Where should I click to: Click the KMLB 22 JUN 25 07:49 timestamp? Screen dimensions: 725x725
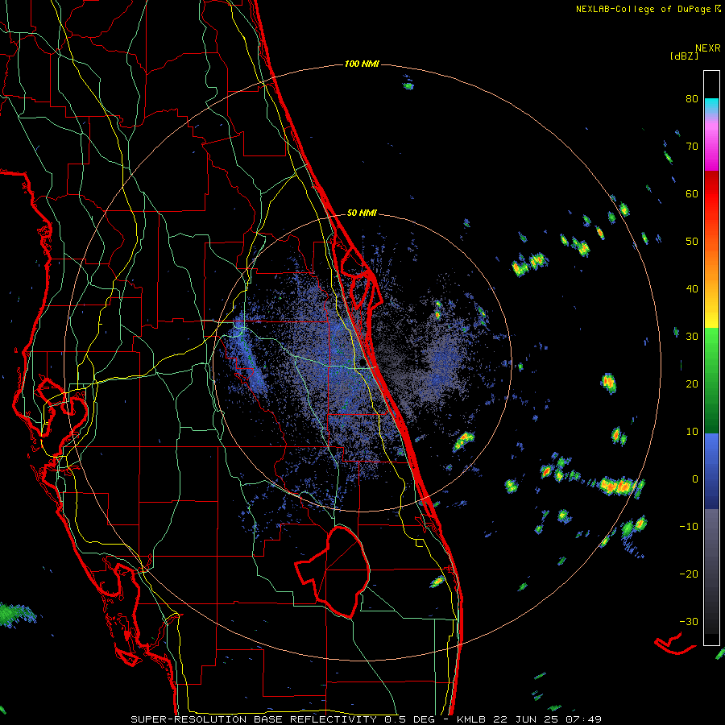pos(529,719)
